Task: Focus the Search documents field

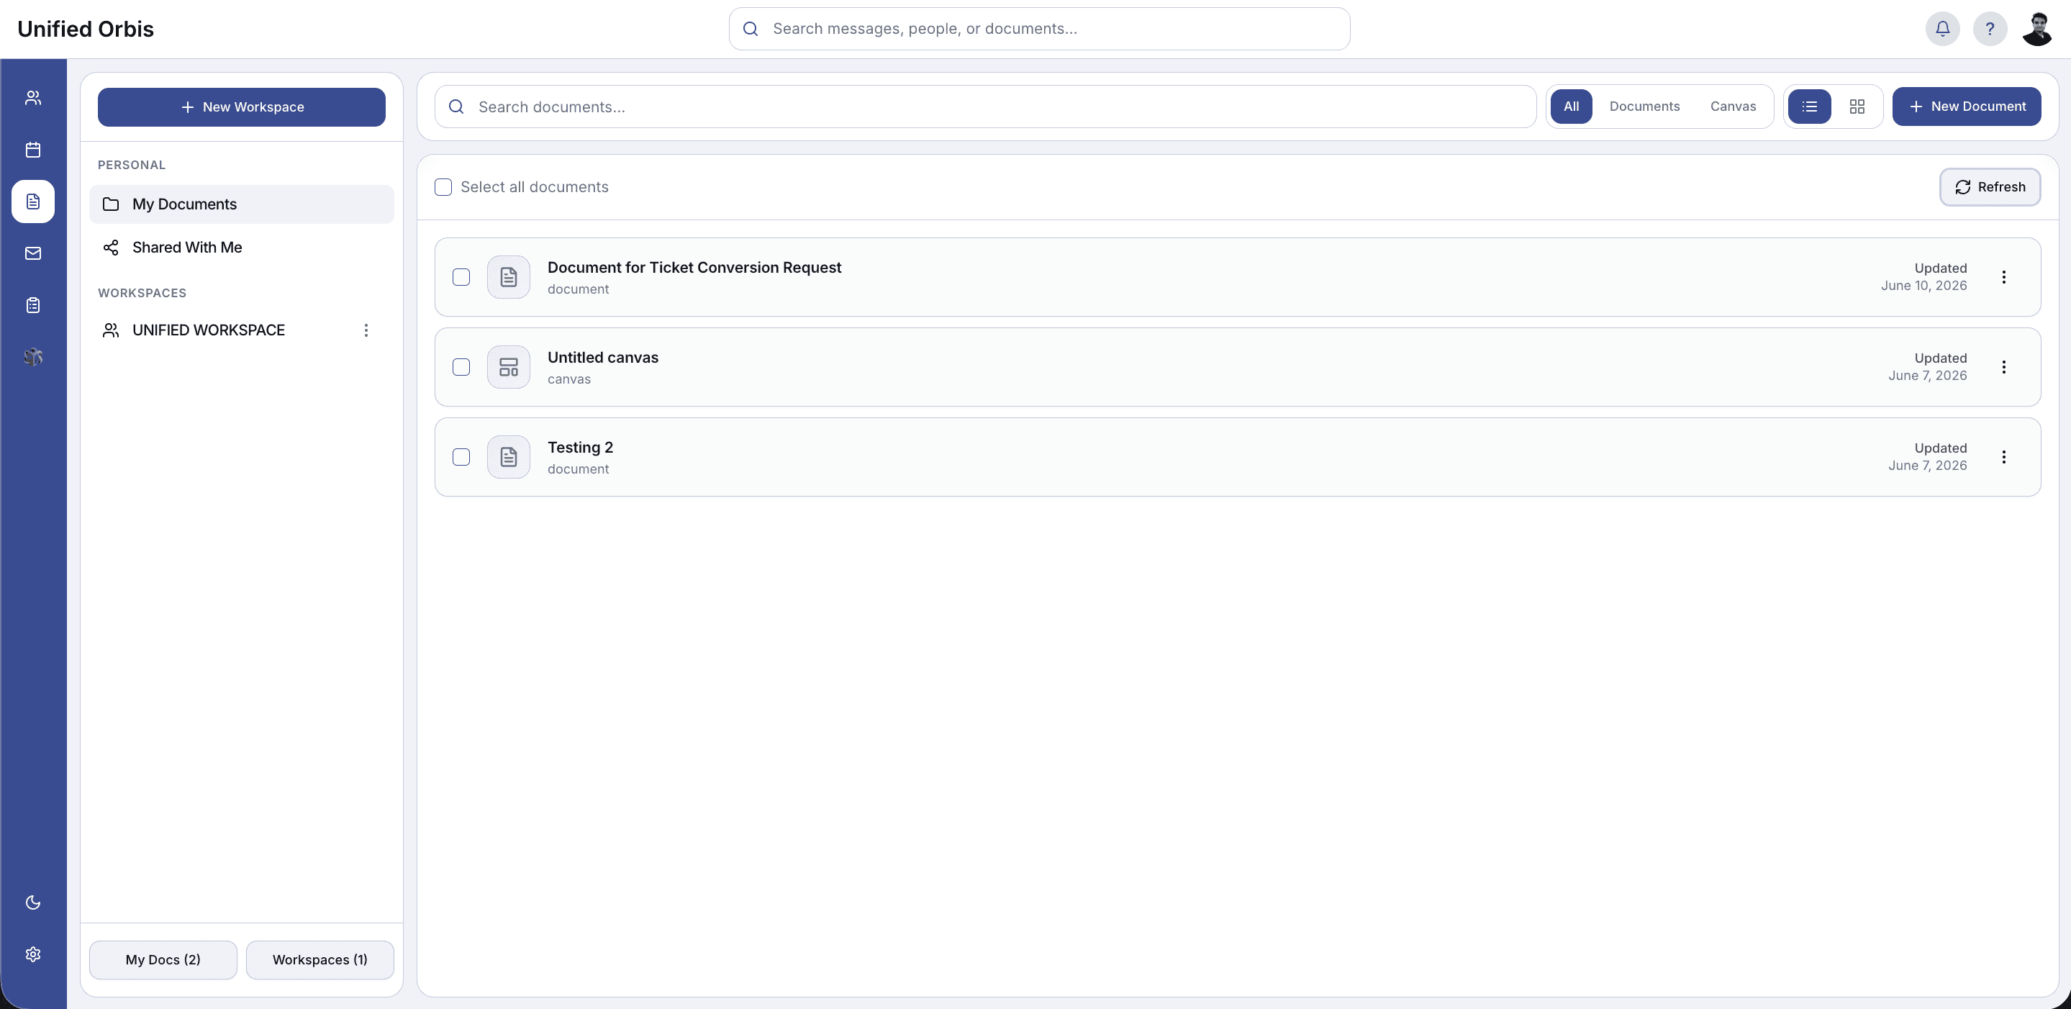Action: [x=985, y=107]
